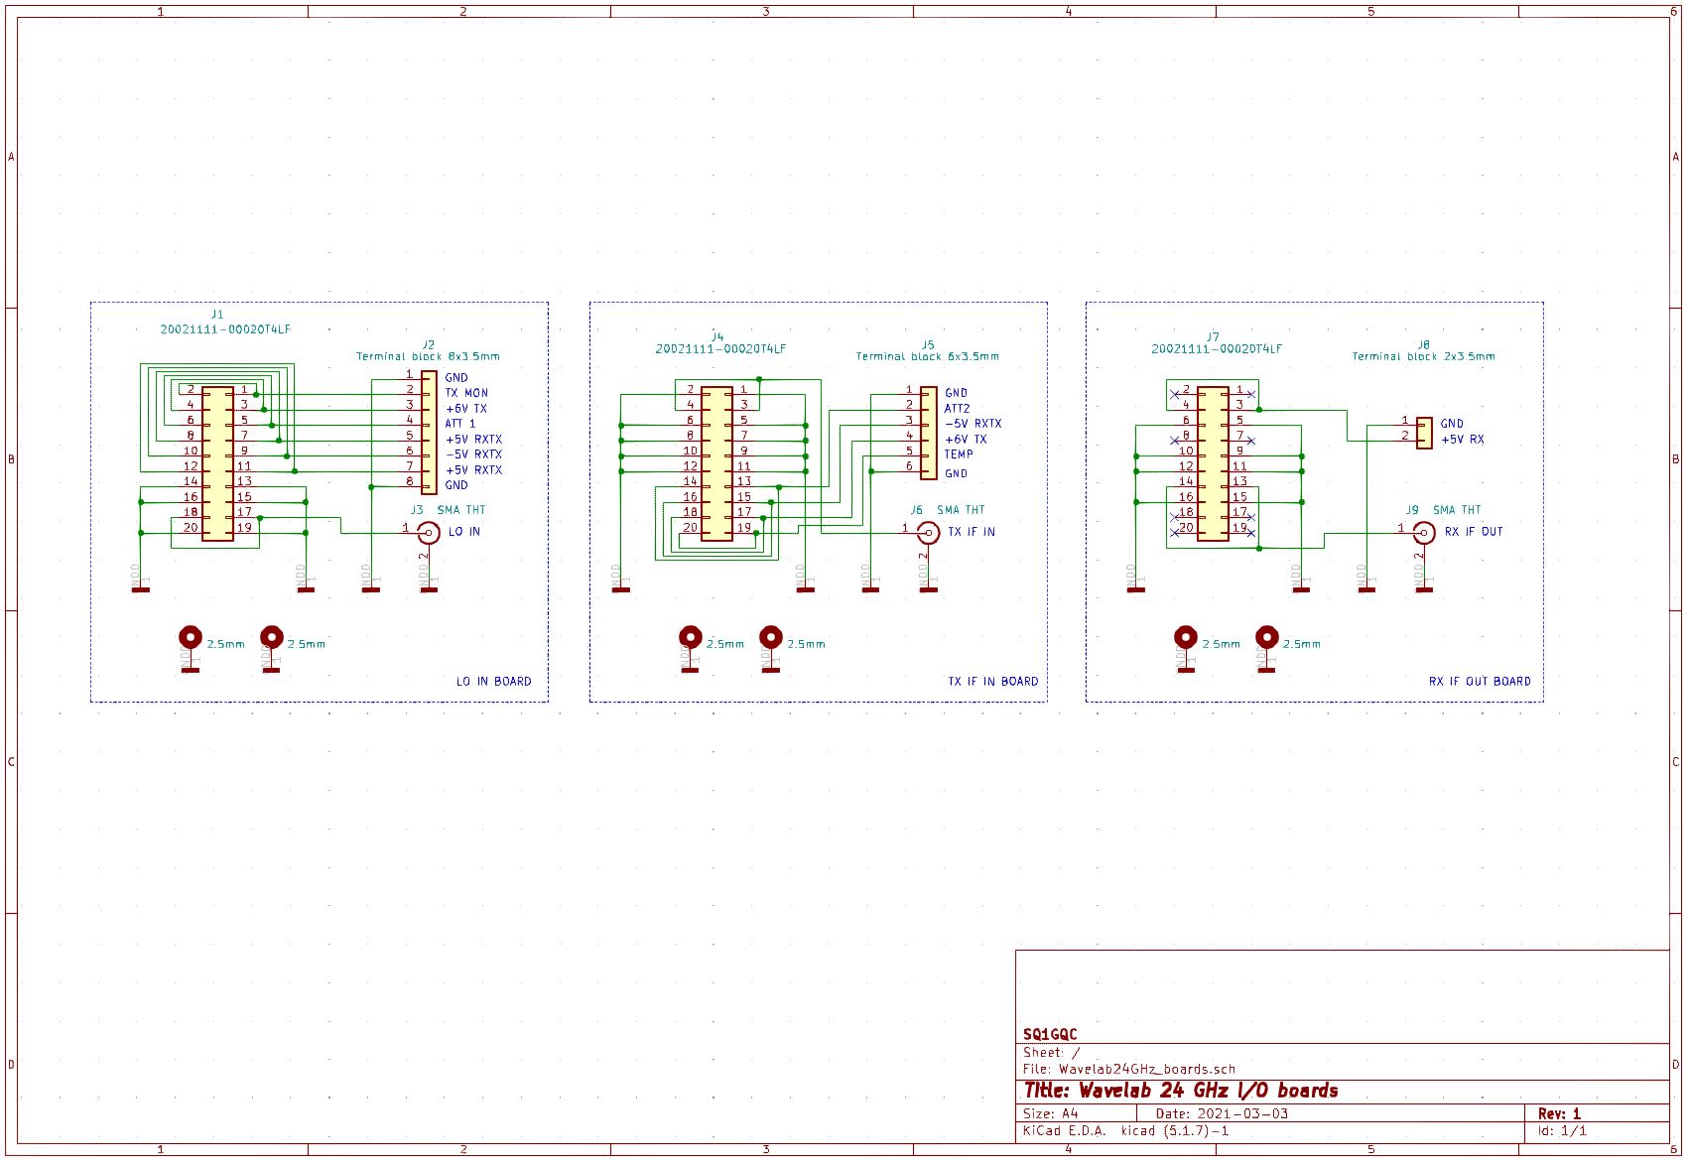The width and height of the screenshot is (1688, 1163).
Task: Click the RX IF OUT BOARD label
Action: pos(1479,682)
